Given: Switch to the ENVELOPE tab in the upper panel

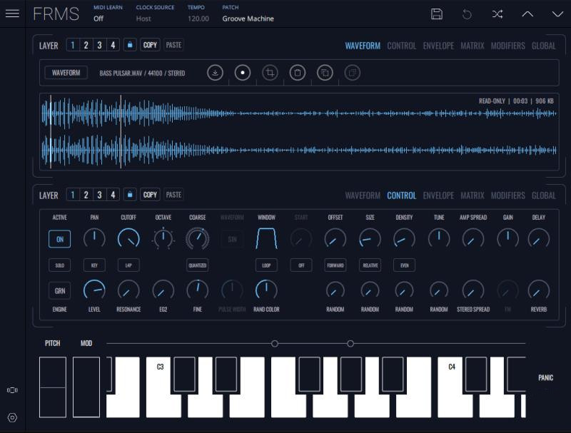Looking at the screenshot, I should point(438,46).
